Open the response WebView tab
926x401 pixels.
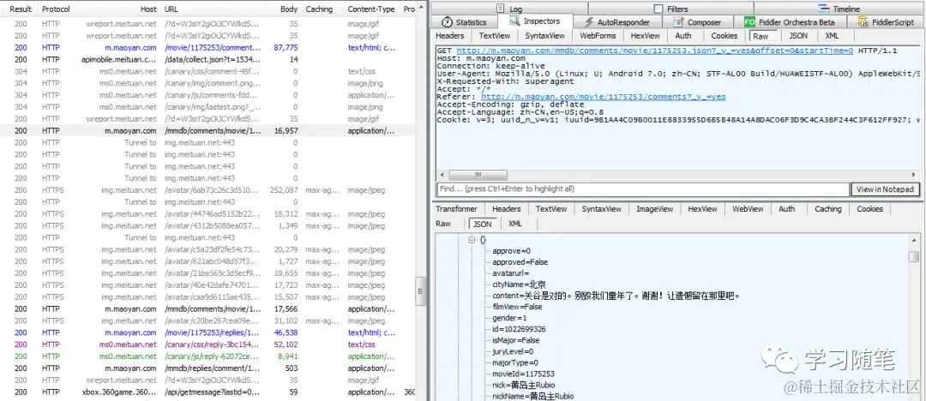(x=748, y=208)
